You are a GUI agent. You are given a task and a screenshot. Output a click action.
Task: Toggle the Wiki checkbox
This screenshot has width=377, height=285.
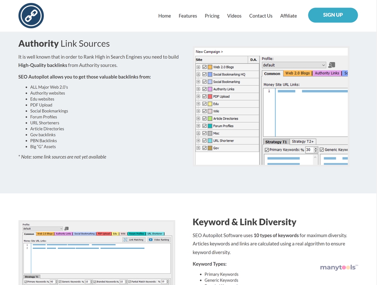point(204,111)
